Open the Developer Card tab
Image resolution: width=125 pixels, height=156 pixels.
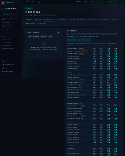coord(104,20)
